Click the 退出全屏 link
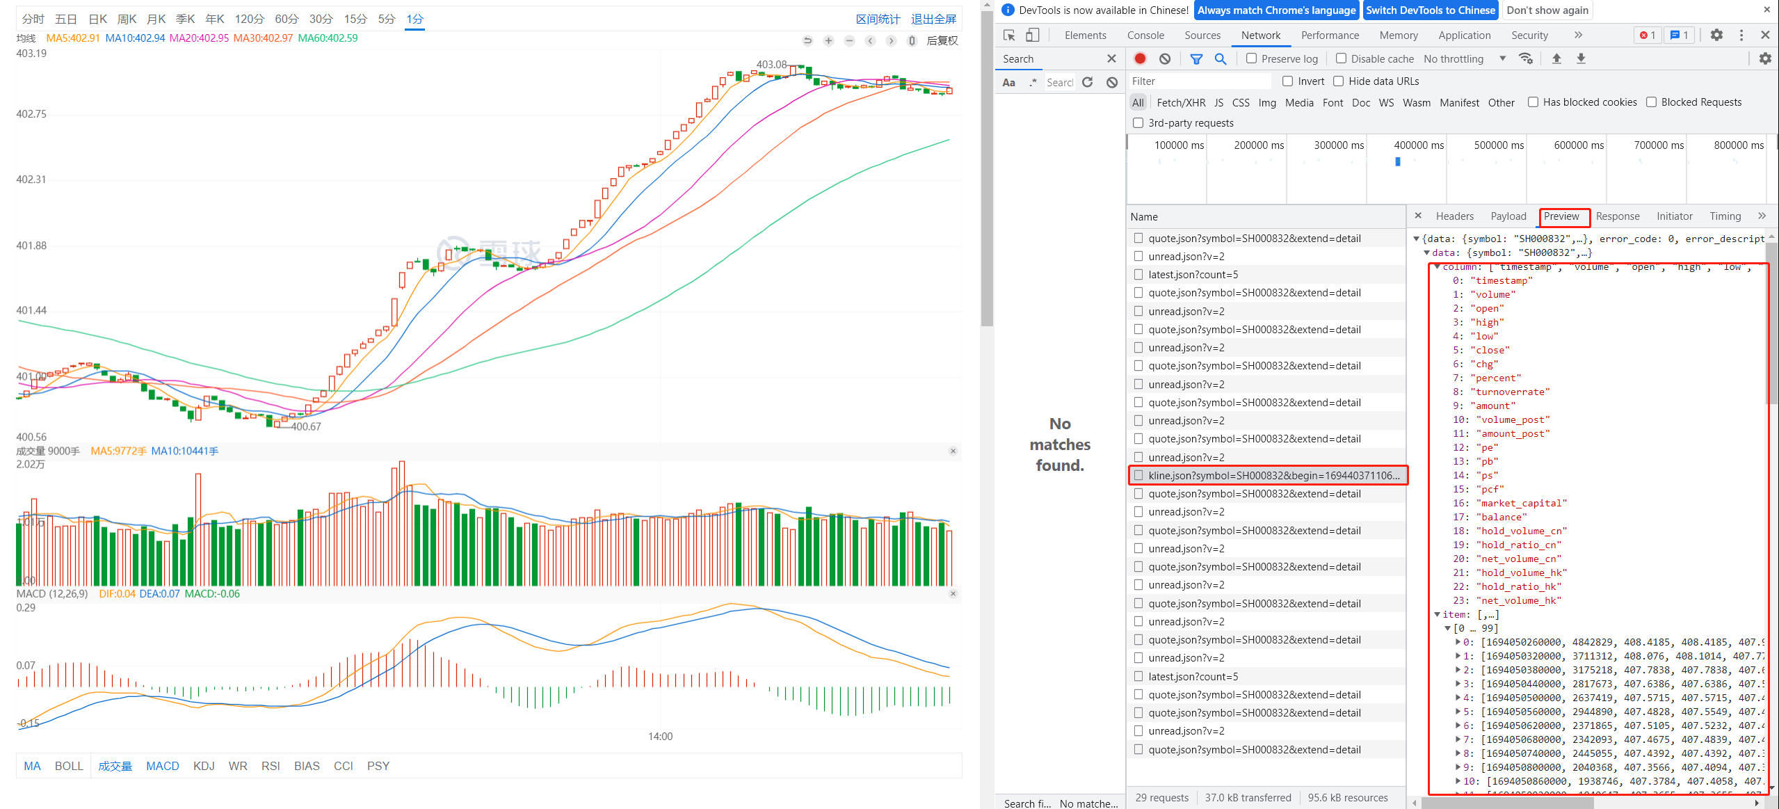This screenshot has height=809, width=1779. tap(933, 19)
